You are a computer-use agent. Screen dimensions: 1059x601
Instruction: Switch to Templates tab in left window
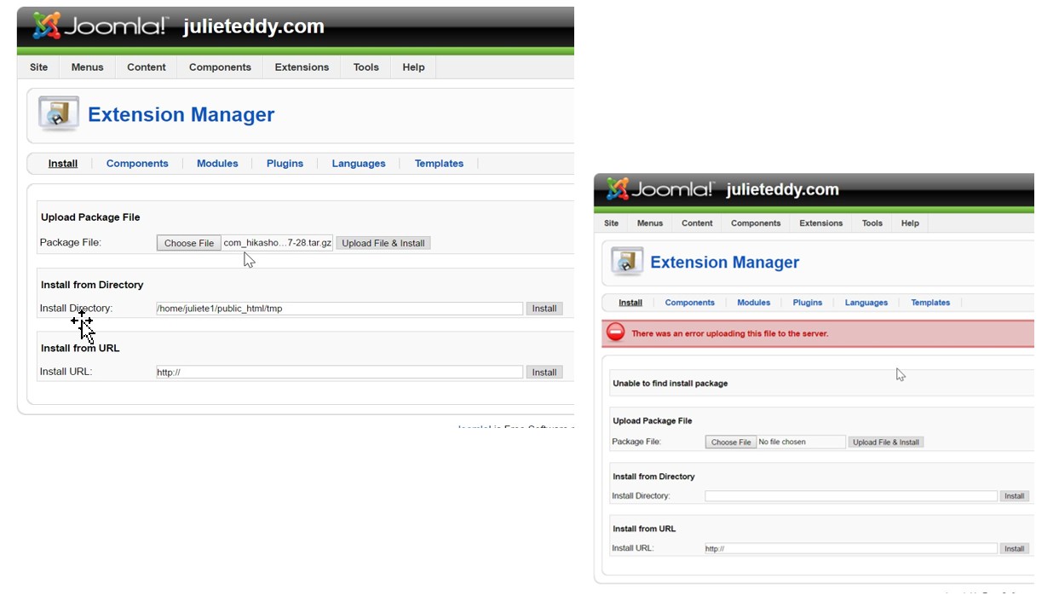click(439, 164)
